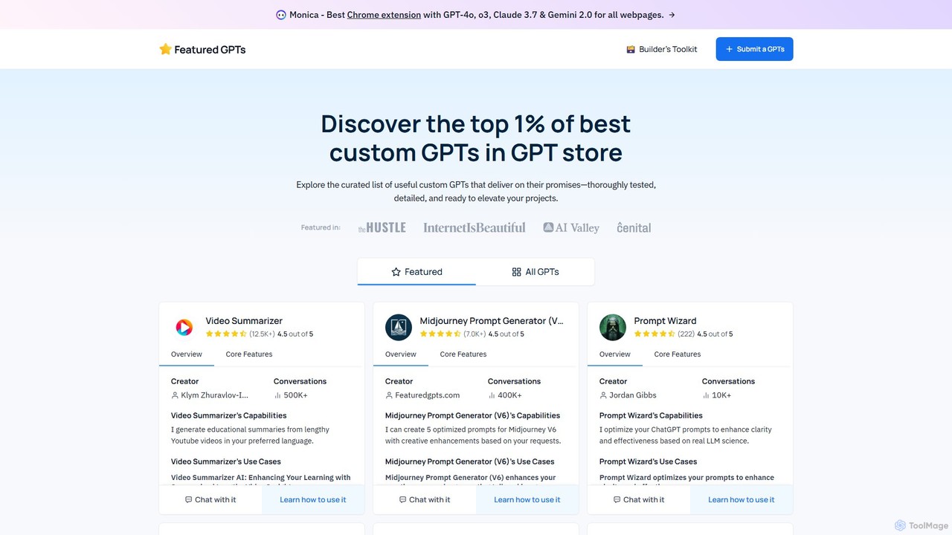Click the (222) review count
The width and height of the screenshot is (952, 535).
coord(686,334)
